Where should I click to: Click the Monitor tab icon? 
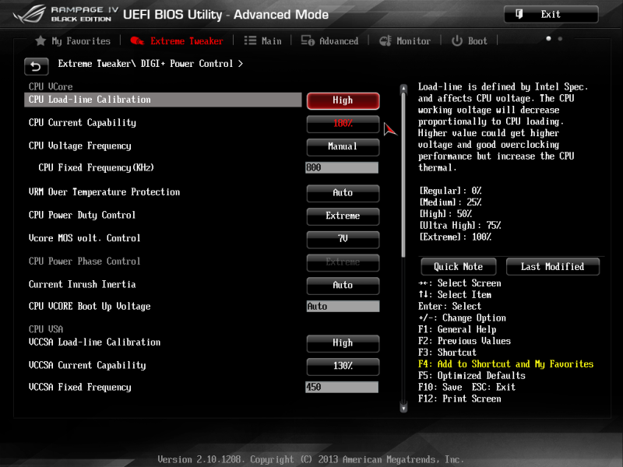click(x=385, y=40)
